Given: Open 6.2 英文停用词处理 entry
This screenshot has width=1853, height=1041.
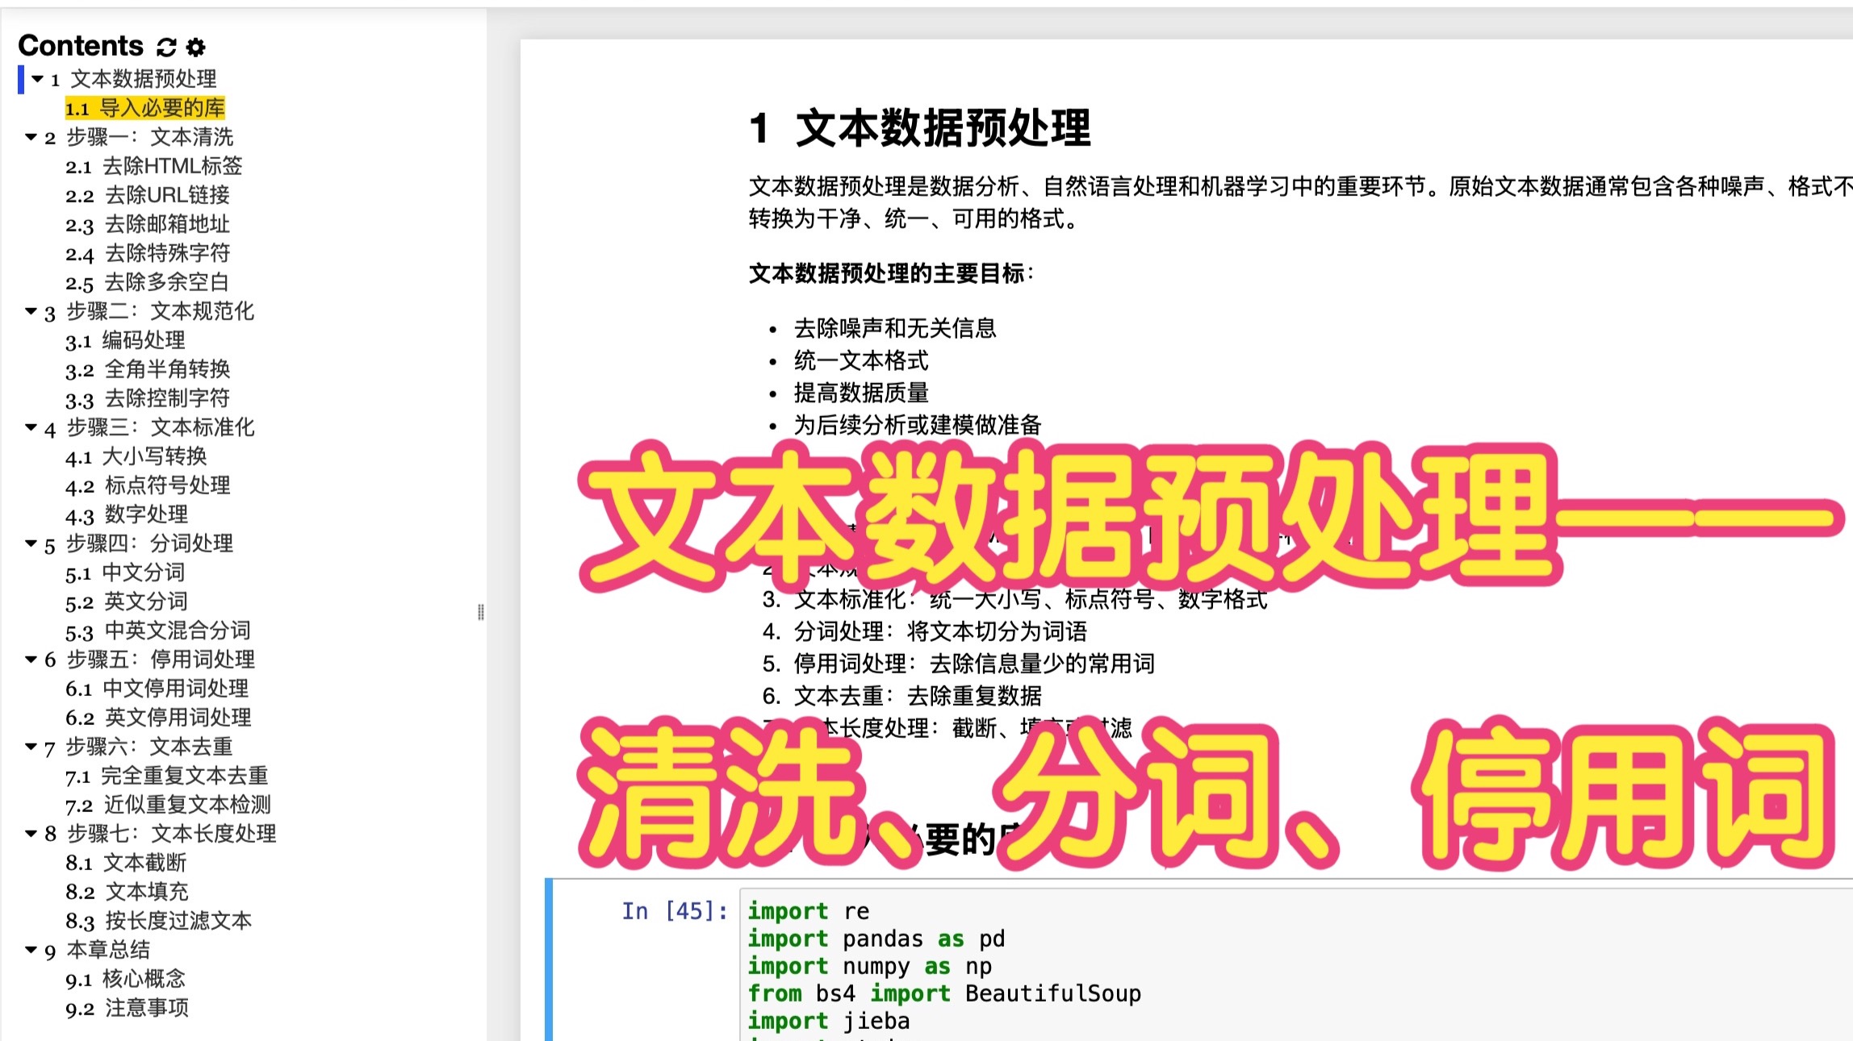Looking at the screenshot, I should point(157,718).
